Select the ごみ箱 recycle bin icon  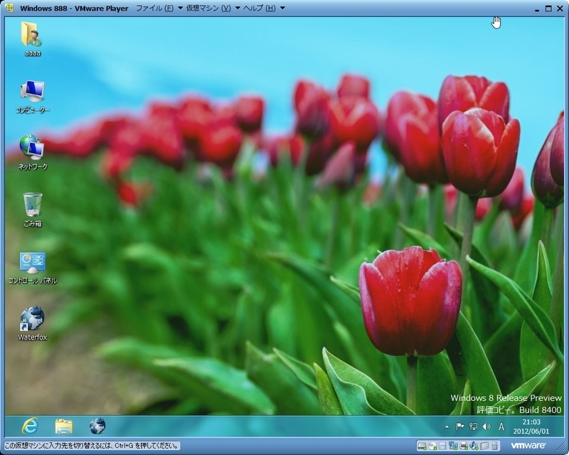[32, 209]
